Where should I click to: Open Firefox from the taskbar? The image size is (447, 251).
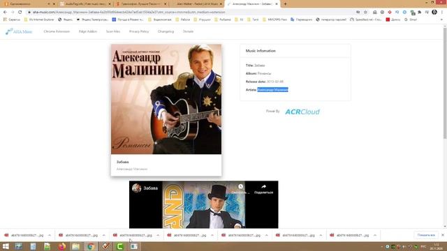point(61,246)
